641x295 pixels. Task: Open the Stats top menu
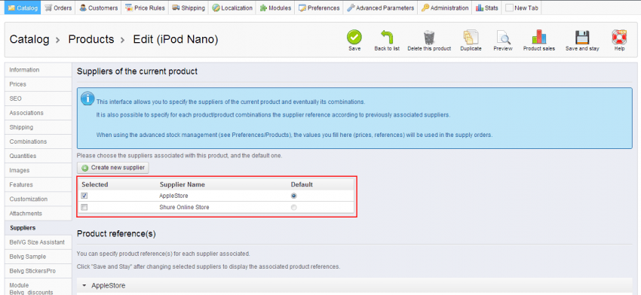(487, 8)
